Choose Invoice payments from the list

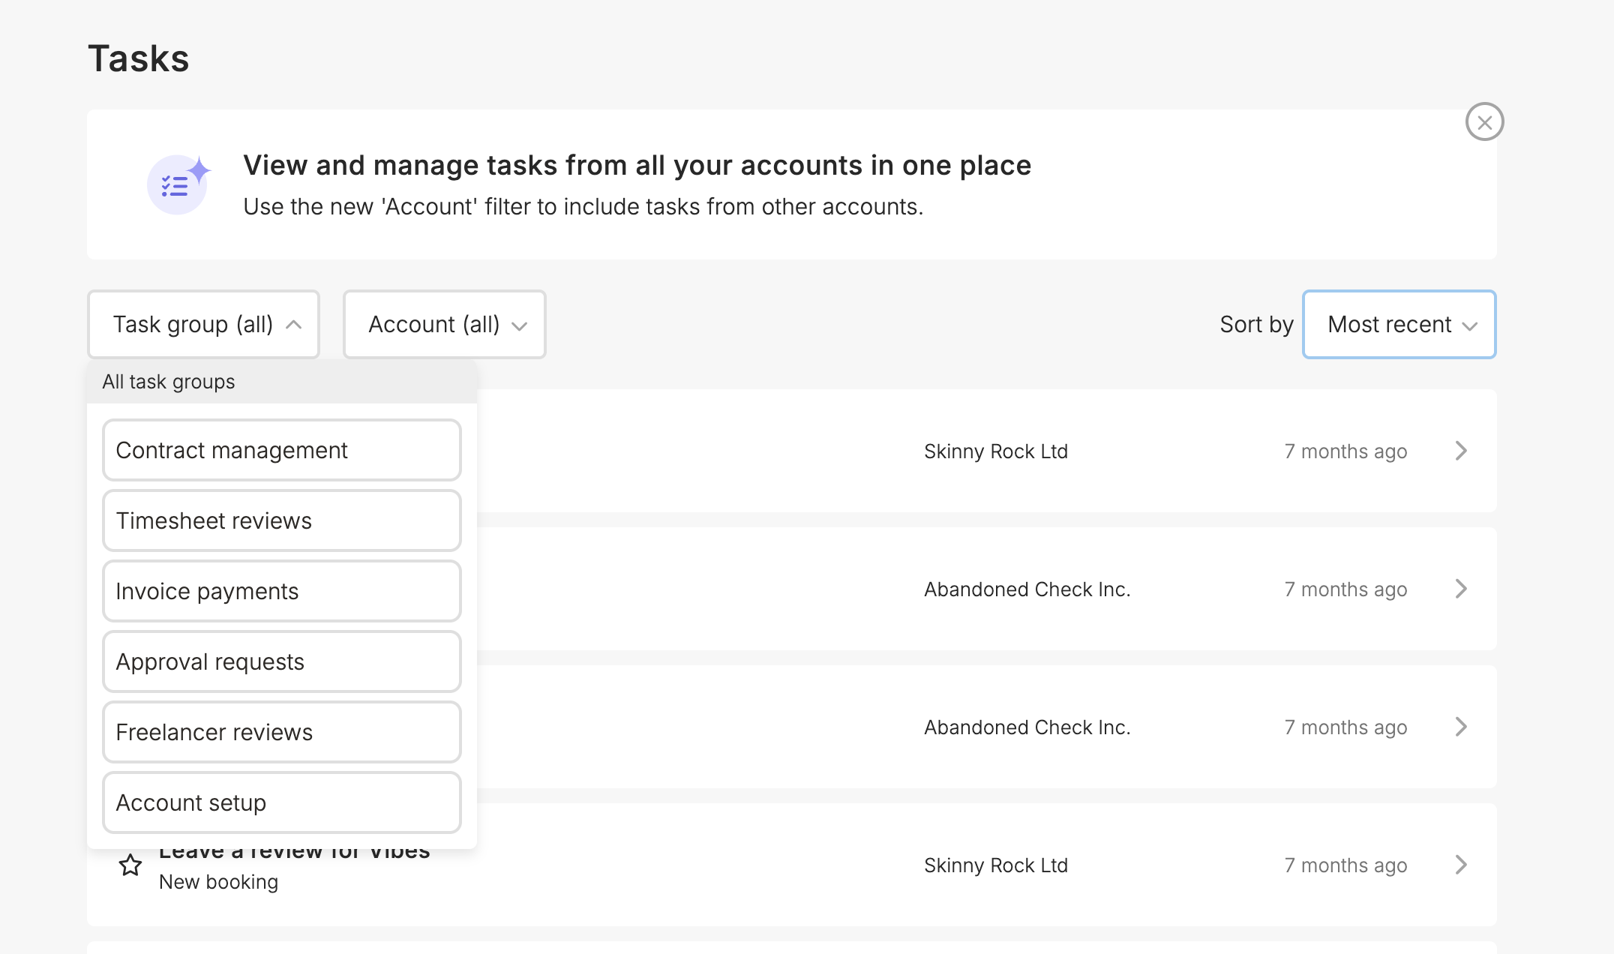[x=281, y=591]
